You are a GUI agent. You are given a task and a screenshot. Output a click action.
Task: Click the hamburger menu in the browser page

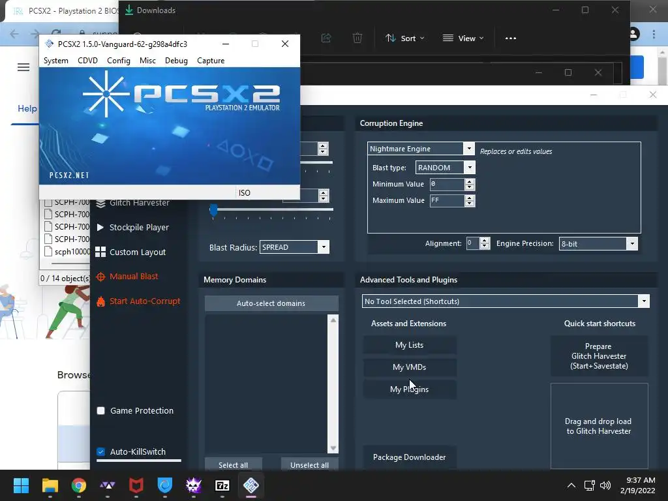coord(23,67)
